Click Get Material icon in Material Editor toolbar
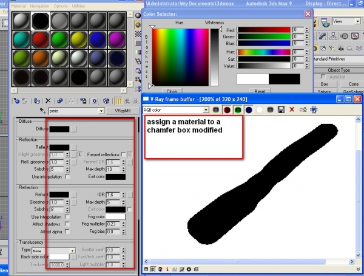 click(x=16, y=101)
